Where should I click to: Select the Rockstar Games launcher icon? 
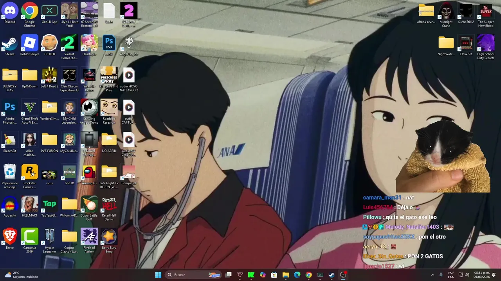[x=30, y=177]
